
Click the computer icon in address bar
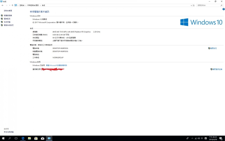[16, 5]
